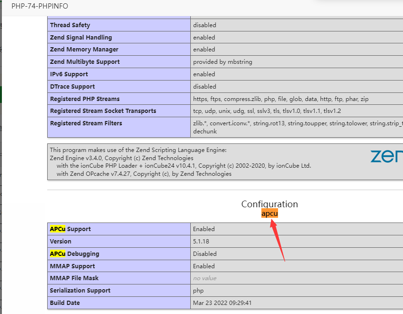Click the ionCube PHP Loader line

184,166
